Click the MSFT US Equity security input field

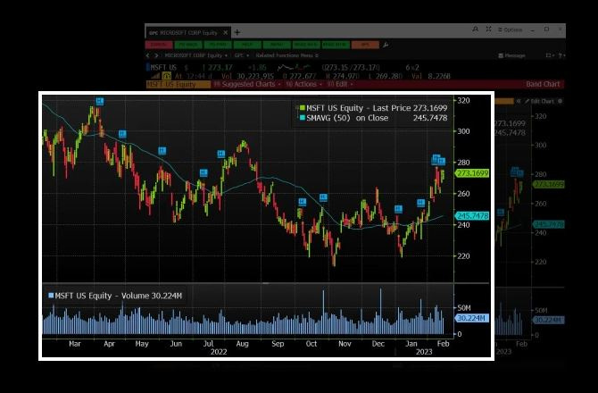(179, 84)
